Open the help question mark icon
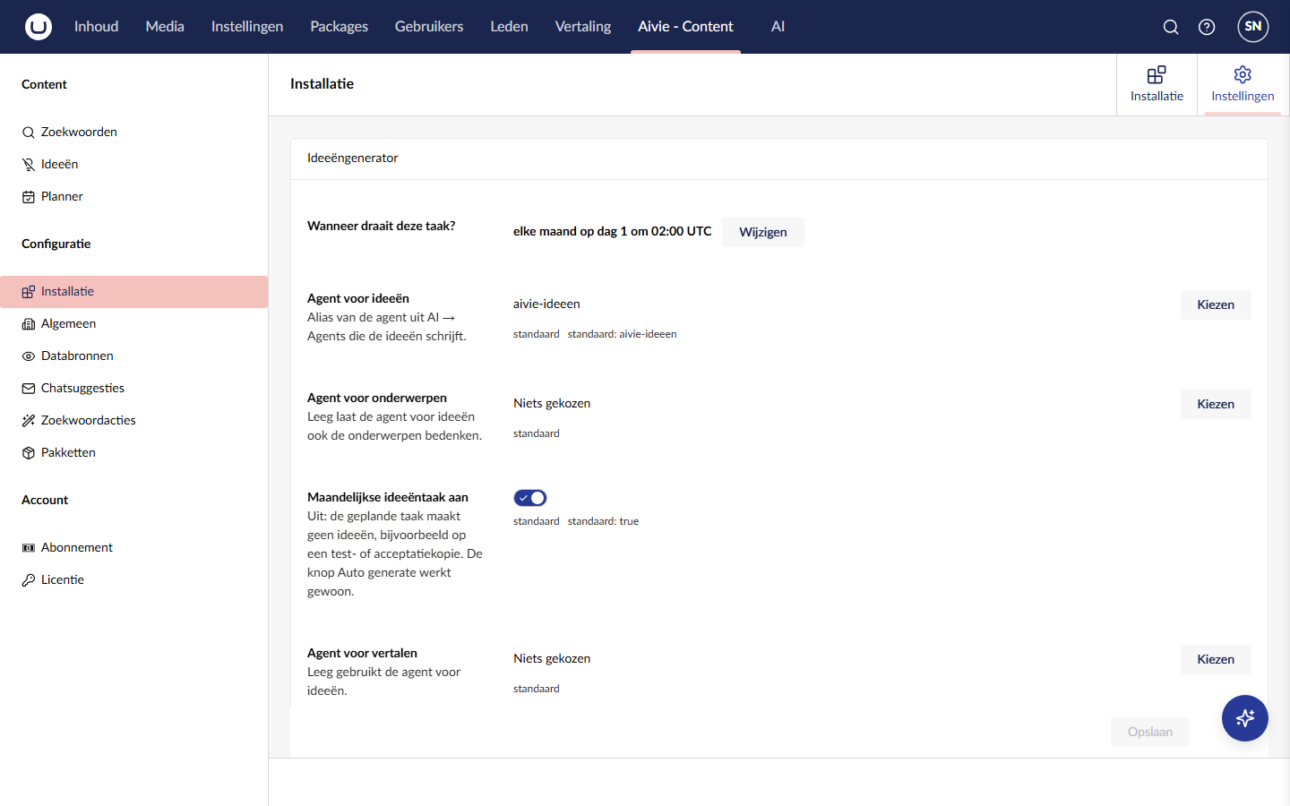 point(1207,27)
